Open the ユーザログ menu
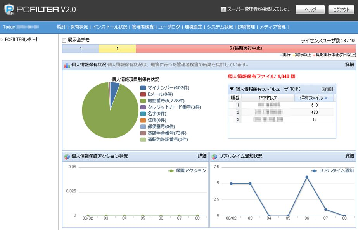This screenshot has width=358, height=230. [169, 27]
